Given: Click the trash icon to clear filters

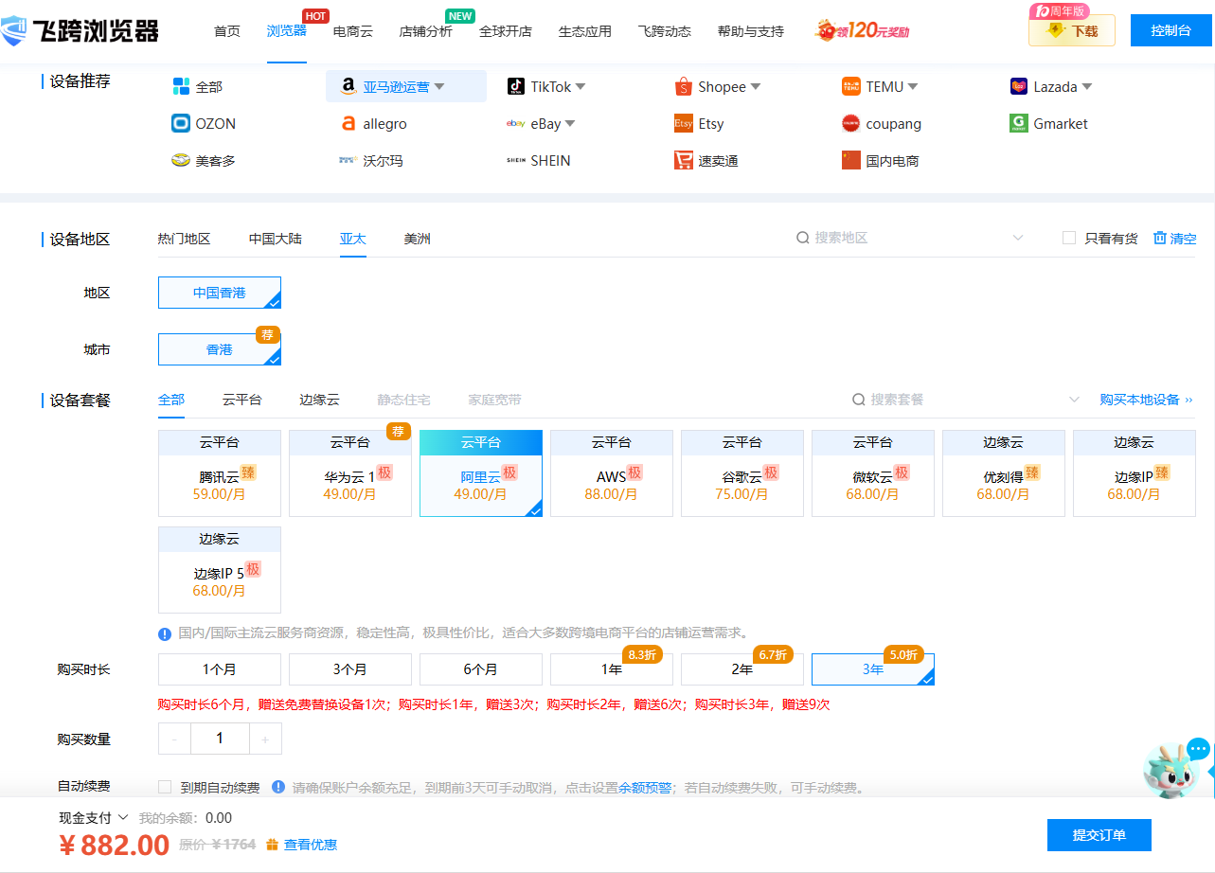Looking at the screenshot, I should click(1159, 239).
